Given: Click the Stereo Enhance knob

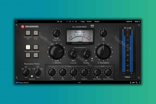Looking at the screenshot, I should coord(108,72).
